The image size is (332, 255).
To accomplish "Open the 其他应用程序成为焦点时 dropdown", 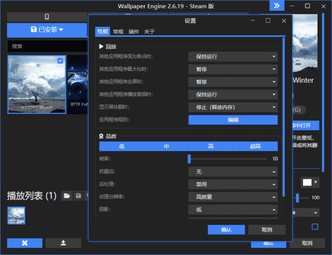I will [x=233, y=56].
